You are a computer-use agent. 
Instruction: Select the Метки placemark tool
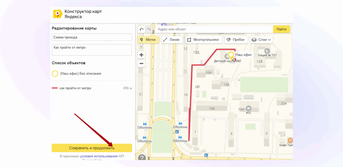point(148,40)
